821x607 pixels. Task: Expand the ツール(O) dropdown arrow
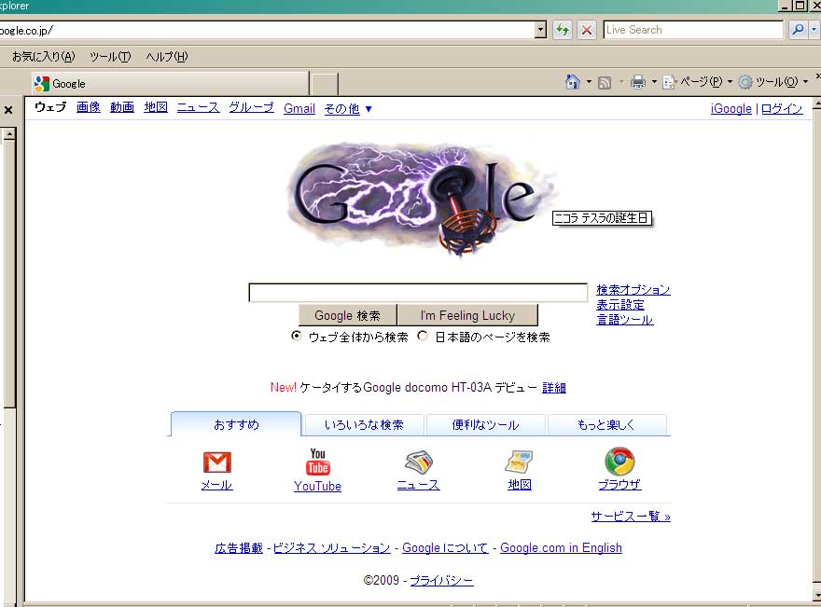tap(806, 82)
